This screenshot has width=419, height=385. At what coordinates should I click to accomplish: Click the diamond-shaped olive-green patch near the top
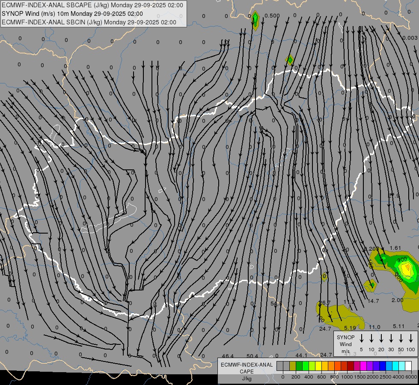[290, 60]
